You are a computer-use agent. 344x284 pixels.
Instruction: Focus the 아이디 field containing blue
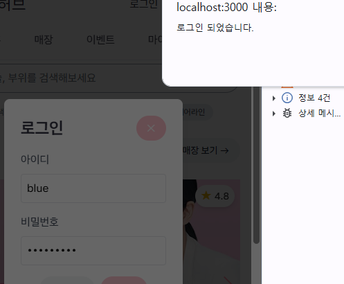[93, 188]
